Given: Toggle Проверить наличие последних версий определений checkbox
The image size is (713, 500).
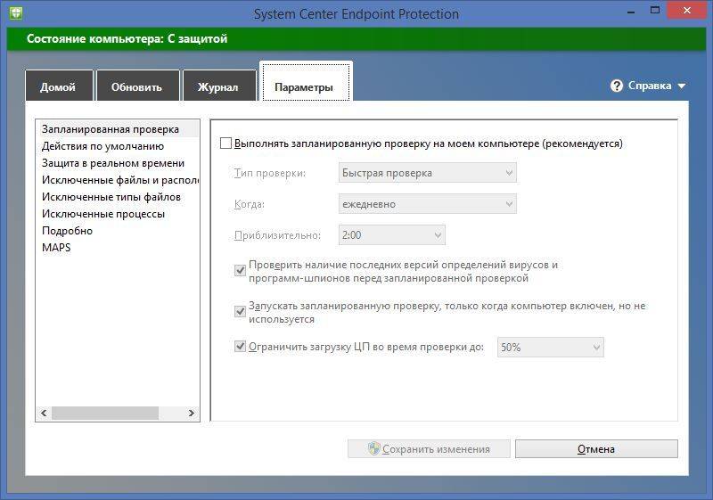Looking at the screenshot, I should pyautogui.click(x=240, y=270).
